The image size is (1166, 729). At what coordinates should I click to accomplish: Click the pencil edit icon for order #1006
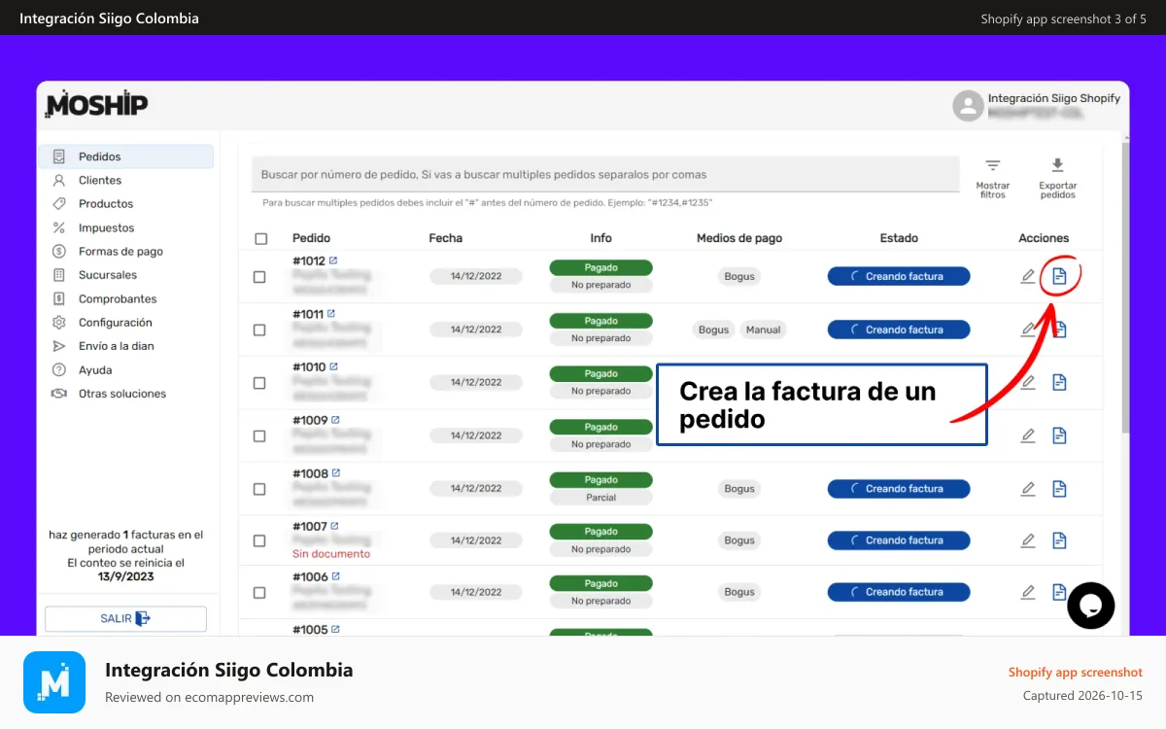[1028, 592]
